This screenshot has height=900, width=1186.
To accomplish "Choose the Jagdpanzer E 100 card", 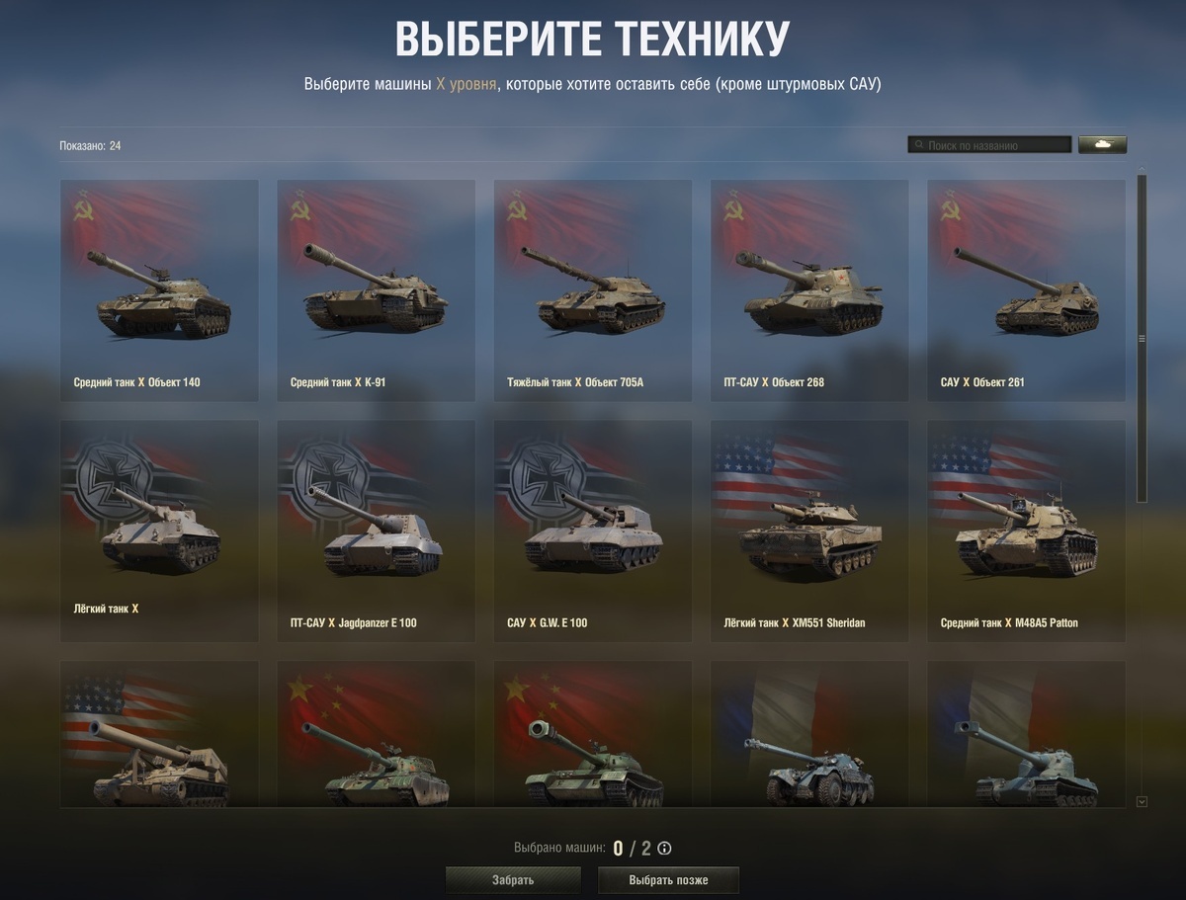I will point(376,532).
